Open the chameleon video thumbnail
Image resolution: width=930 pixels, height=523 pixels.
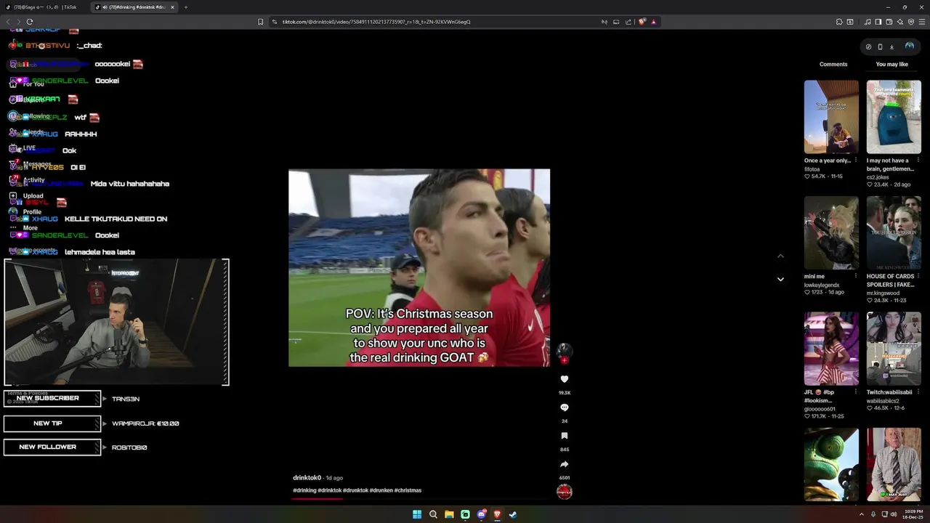click(831, 464)
